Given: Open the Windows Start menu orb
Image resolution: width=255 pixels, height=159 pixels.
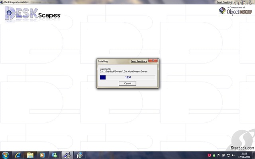Looking at the screenshot, I should click(5, 155).
